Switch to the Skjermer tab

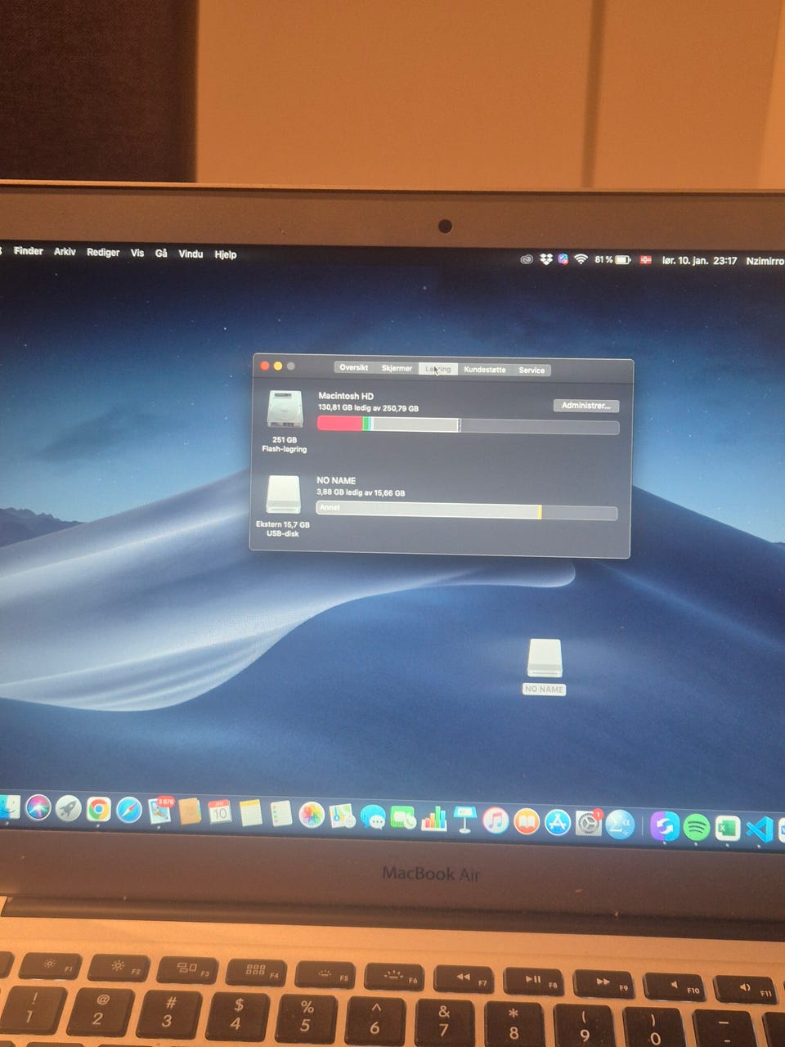(397, 368)
